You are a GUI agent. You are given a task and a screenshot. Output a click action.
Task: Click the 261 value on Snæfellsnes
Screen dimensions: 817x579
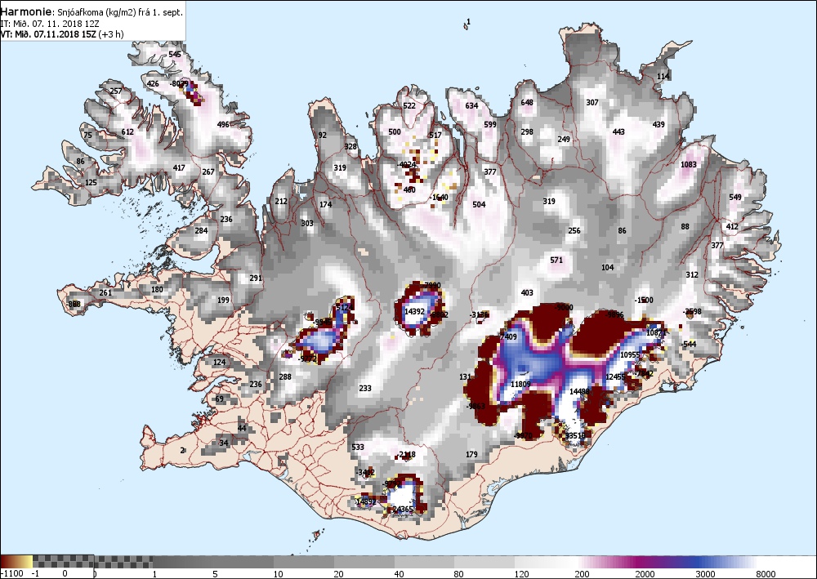click(105, 292)
